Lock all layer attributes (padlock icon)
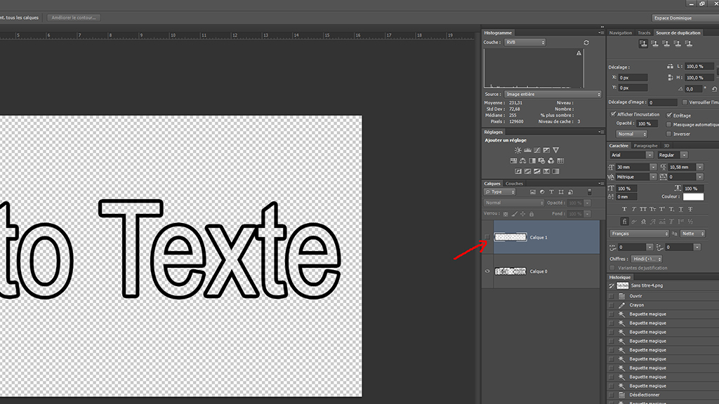719x404 pixels. point(532,214)
